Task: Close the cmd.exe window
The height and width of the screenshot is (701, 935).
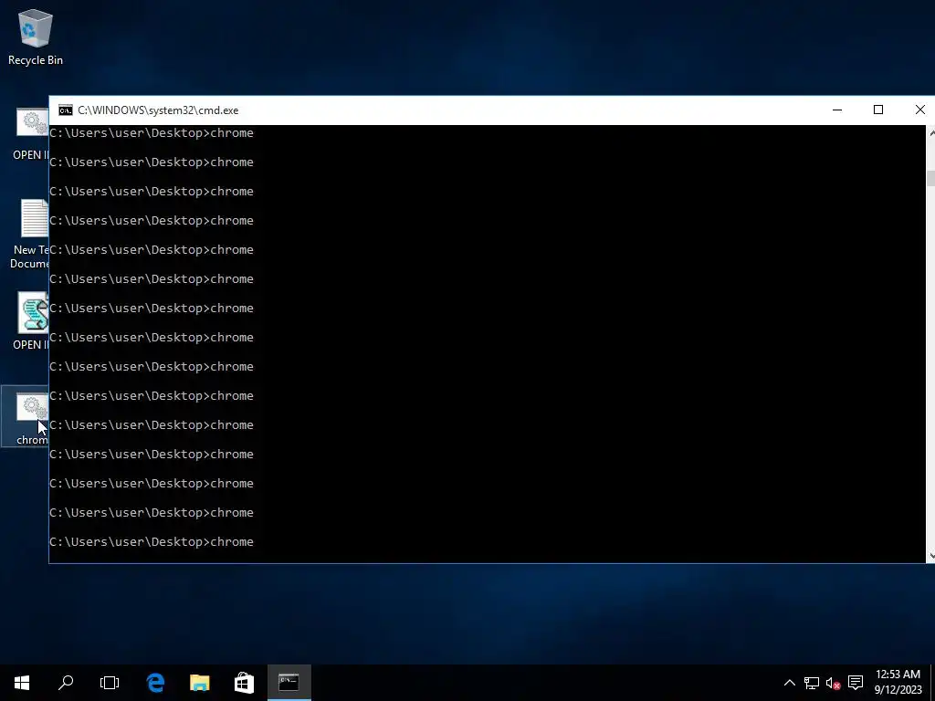Action: click(x=919, y=110)
